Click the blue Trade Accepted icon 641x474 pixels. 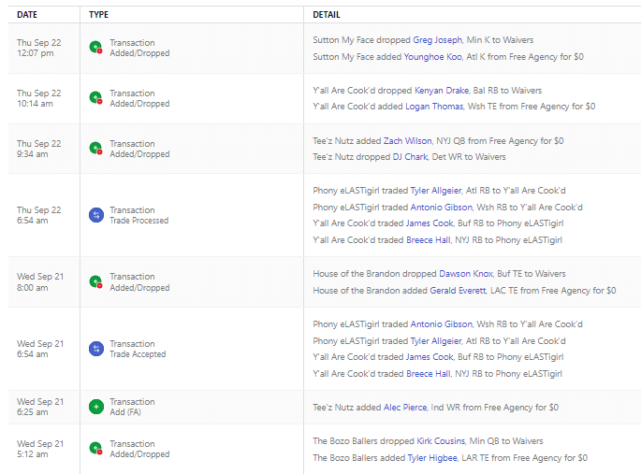coord(95,349)
